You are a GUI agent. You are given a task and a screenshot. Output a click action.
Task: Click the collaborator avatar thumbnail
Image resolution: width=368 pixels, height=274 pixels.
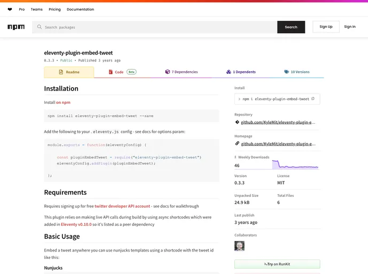pos(240,246)
